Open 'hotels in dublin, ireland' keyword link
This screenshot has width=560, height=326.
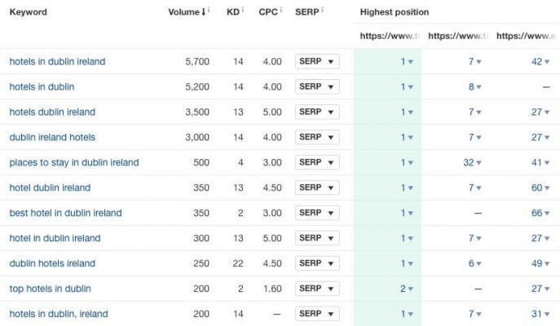59,314
